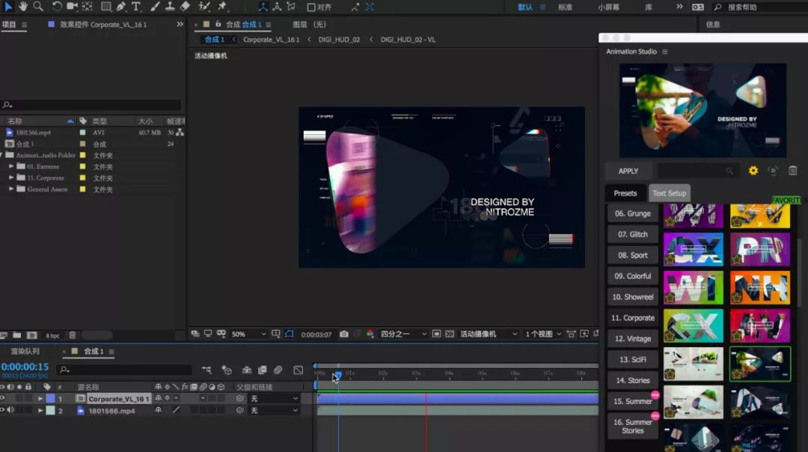The width and height of the screenshot is (808, 452).
Task: Hide the Corporate_VL_16 1 layer eye
Action: [x=2, y=398]
